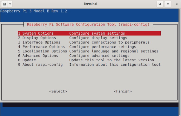Viewport: 181px width, 116px height.
Task: Open 9 About raspi-config entry
Action: click(x=89, y=65)
